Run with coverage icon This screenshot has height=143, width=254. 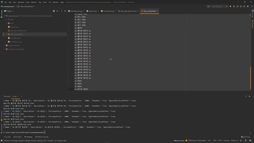237,6
